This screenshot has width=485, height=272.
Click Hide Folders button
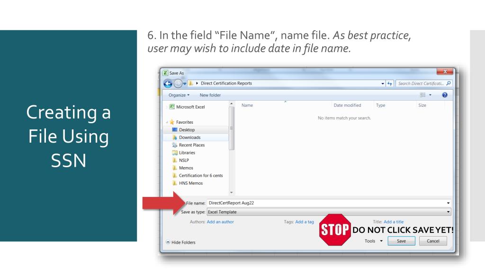click(x=180, y=242)
